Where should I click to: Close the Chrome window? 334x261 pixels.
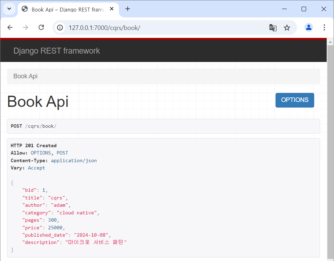324,9
